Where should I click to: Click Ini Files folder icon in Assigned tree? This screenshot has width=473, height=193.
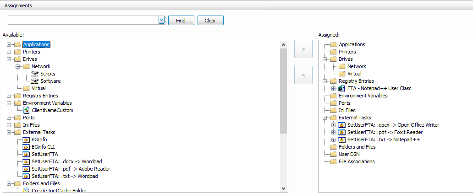(333, 110)
